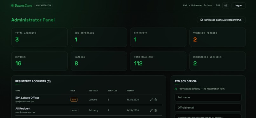Open the Vehicles Flagged stat card
Image resolution: width=256 pixels, height=118 pixels.
click(218, 37)
